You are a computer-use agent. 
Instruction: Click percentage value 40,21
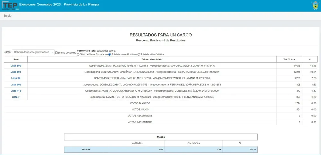(313, 72)
